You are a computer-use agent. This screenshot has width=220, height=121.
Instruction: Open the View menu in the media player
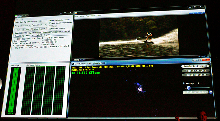[82, 16]
